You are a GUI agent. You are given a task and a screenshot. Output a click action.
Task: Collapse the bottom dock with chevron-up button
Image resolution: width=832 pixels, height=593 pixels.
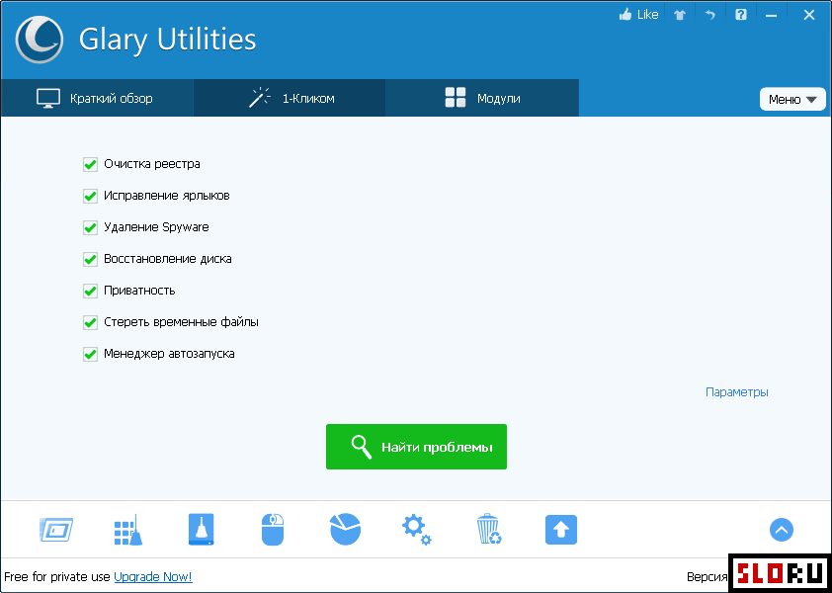[x=781, y=530]
